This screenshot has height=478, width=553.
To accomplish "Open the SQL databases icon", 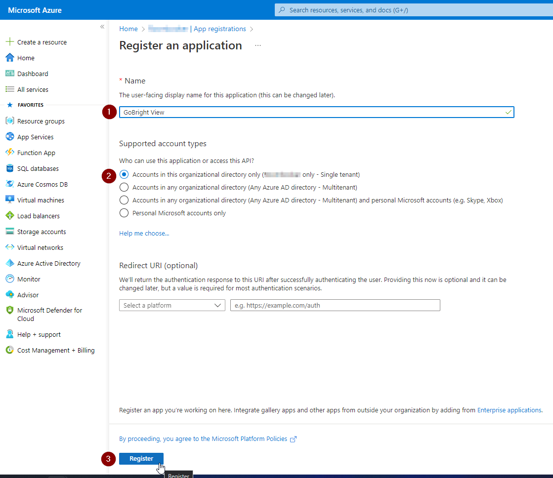I will click(x=10, y=168).
